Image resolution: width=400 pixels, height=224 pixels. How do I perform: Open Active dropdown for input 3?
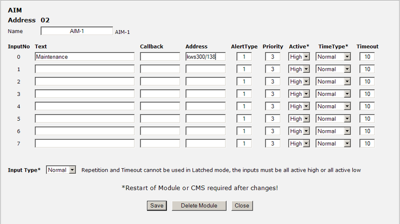(x=299, y=94)
